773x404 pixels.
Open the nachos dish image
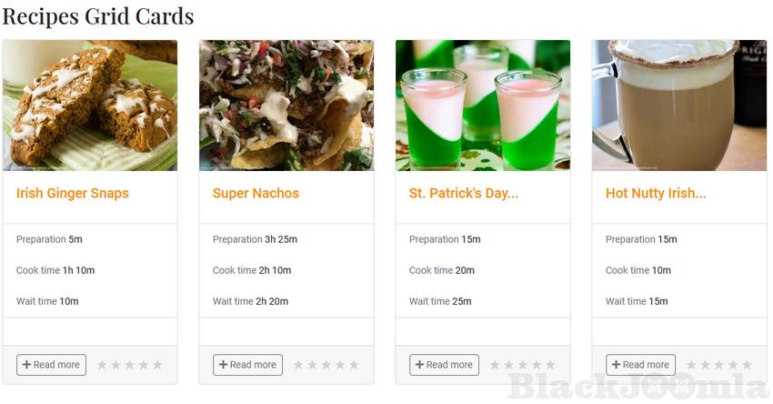286,106
